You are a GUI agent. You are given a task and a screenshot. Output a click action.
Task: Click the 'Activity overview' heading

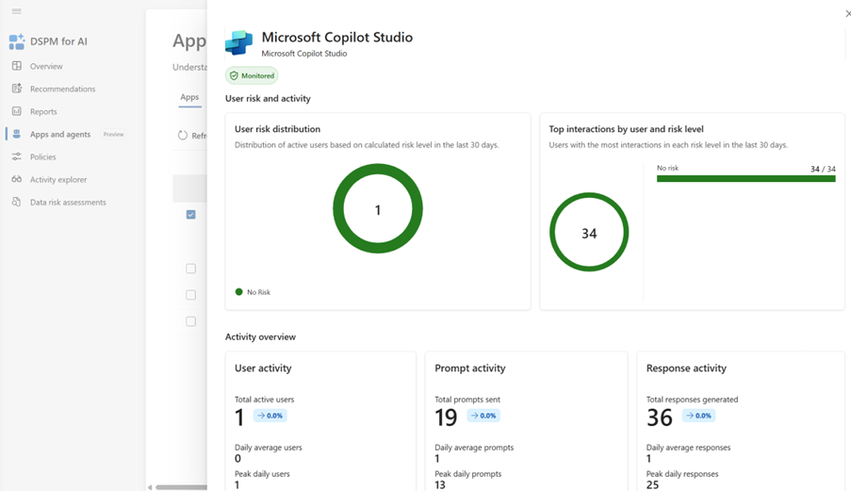[x=260, y=337]
